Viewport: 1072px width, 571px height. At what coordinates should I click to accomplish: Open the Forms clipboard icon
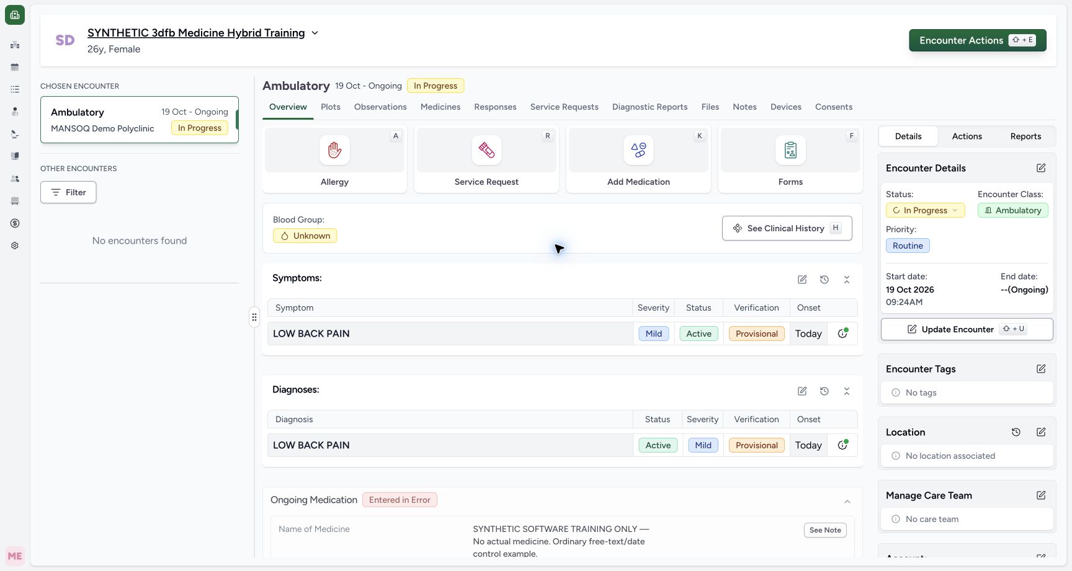tap(790, 150)
